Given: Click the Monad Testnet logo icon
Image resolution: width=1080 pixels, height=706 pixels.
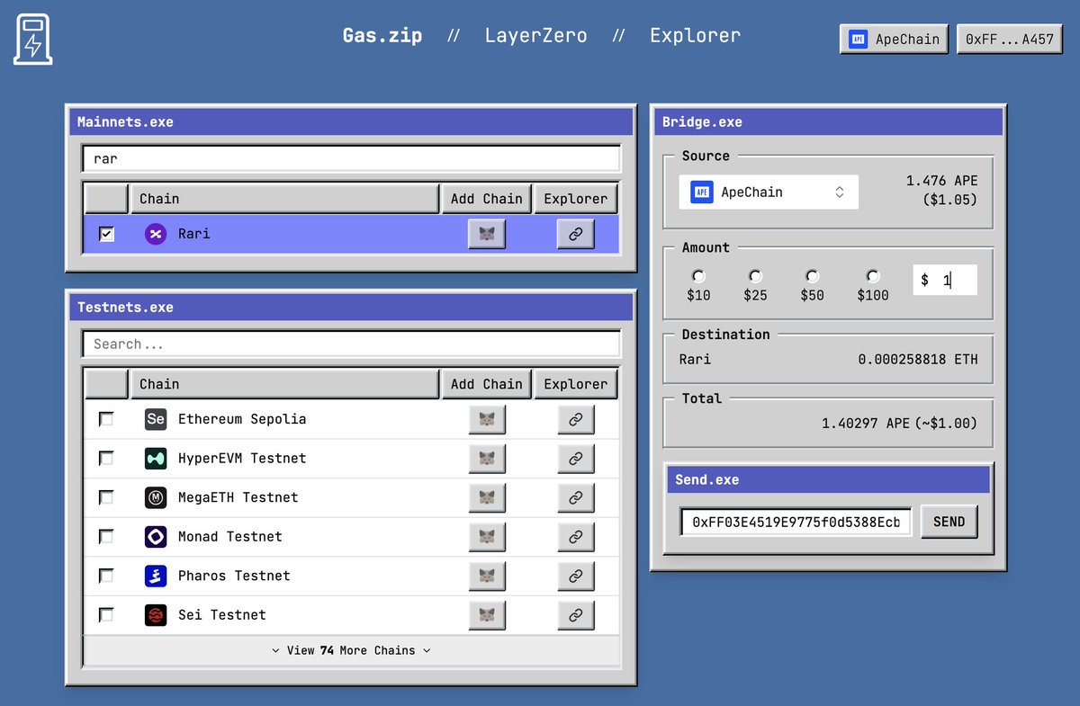Looking at the screenshot, I should [156, 537].
